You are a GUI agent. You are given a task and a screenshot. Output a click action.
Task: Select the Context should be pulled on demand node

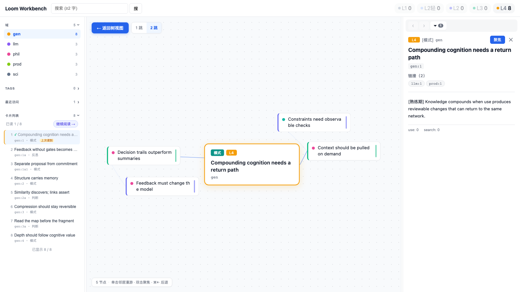[344, 151]
